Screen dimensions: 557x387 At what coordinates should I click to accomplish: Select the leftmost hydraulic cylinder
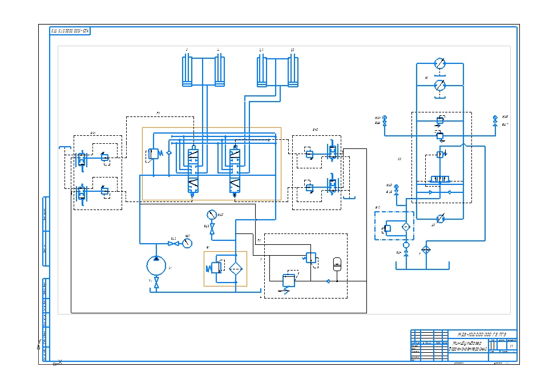pyautogui.click(x=187, y=71)
